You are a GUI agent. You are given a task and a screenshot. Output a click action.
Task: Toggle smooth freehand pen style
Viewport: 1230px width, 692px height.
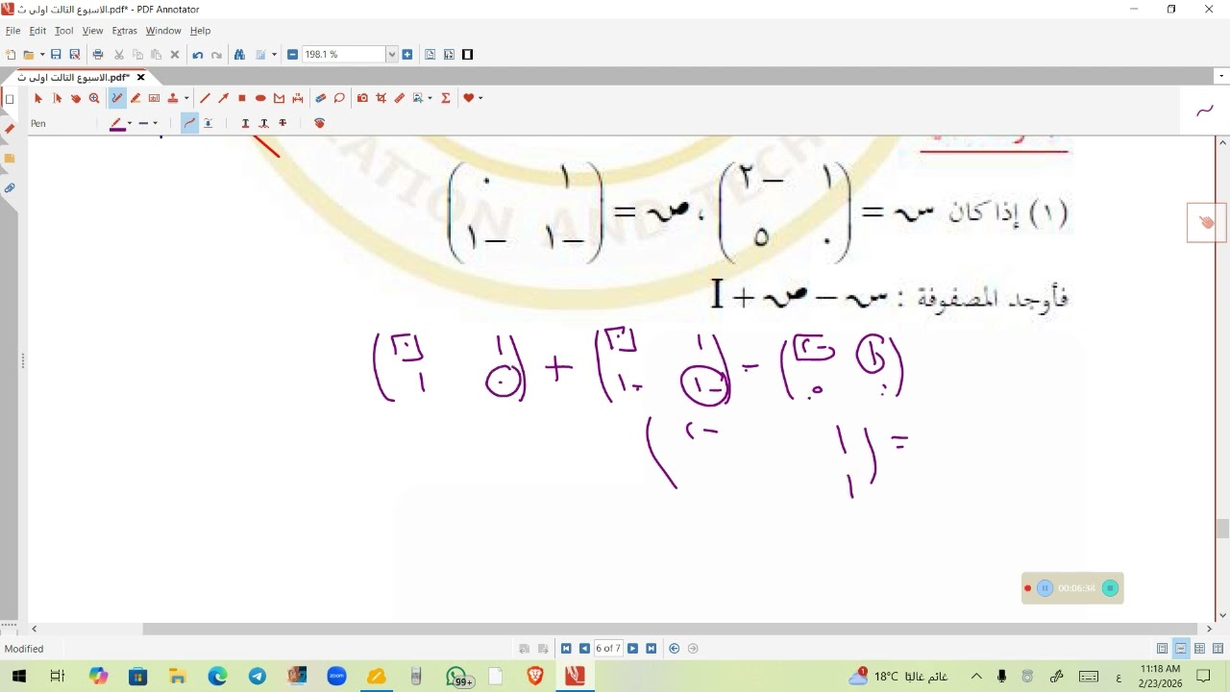(189, 123)
